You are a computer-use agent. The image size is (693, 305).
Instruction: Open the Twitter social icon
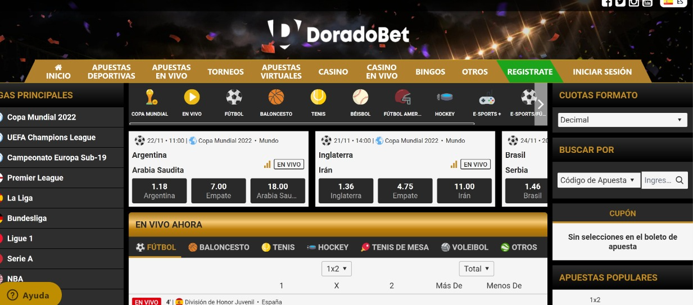point(620,2)
